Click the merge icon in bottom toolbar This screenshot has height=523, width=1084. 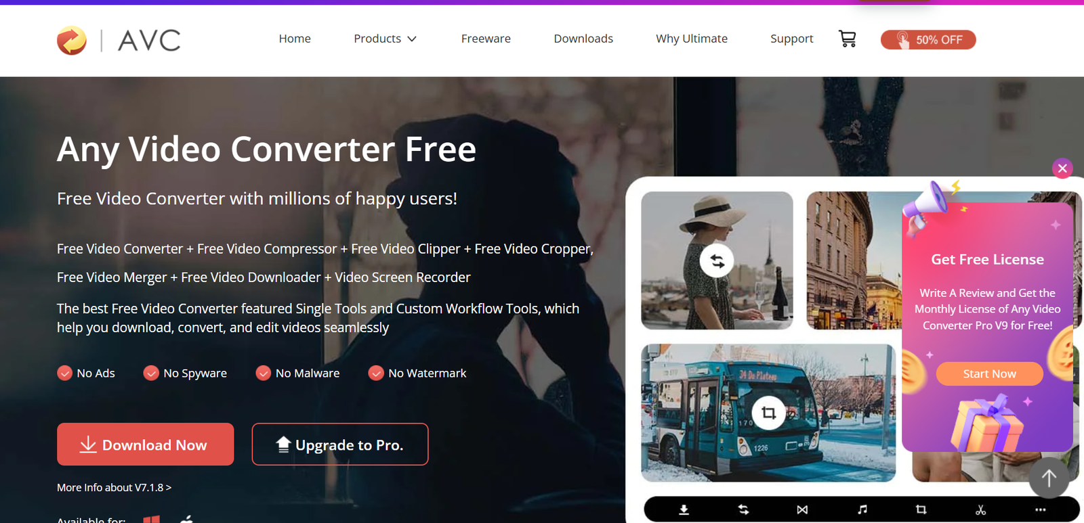point(802,509)
